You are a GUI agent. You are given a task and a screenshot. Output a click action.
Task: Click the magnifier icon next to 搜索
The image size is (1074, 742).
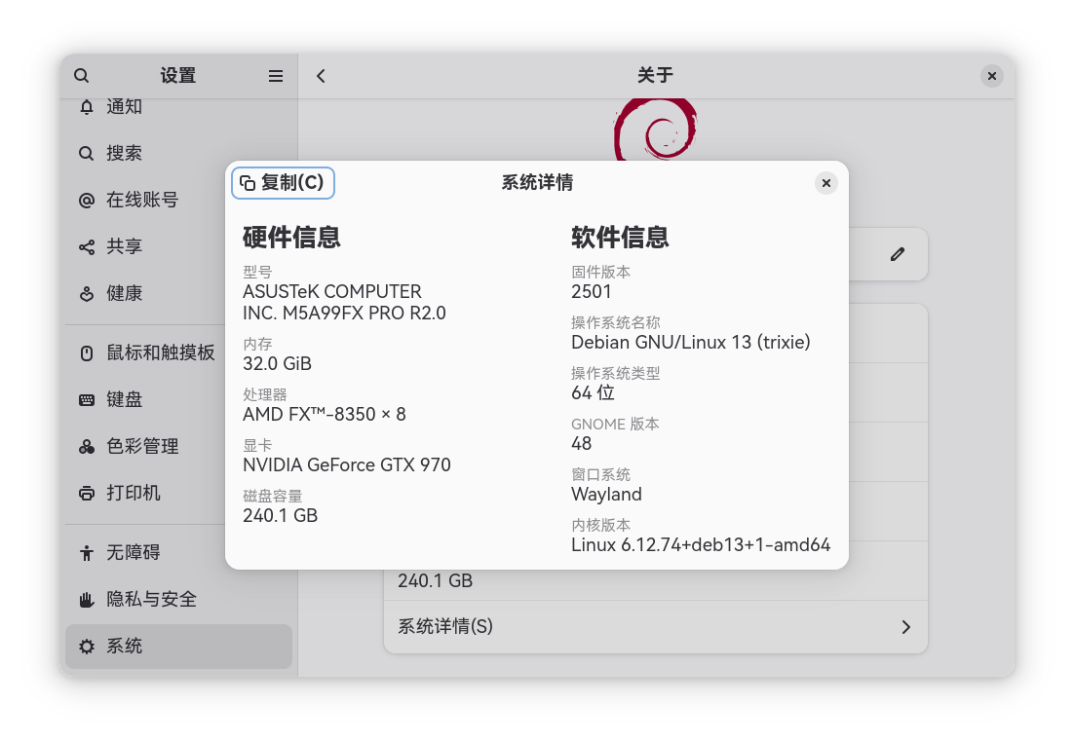click(87, 153)
